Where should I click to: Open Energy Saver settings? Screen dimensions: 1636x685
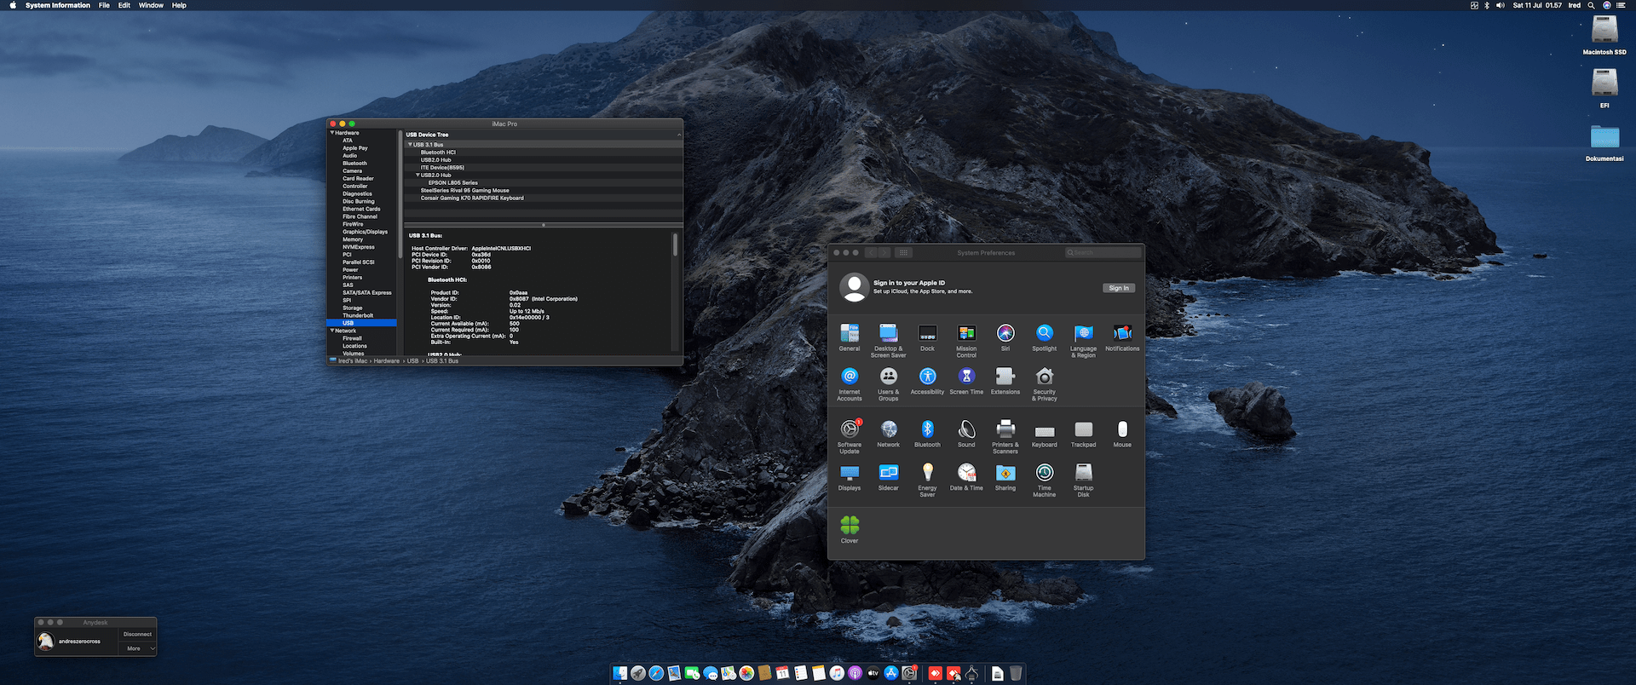tap(927, 473)
